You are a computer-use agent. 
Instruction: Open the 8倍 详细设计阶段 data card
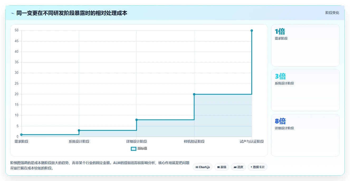pyautogui.click(x=305, y=135)
